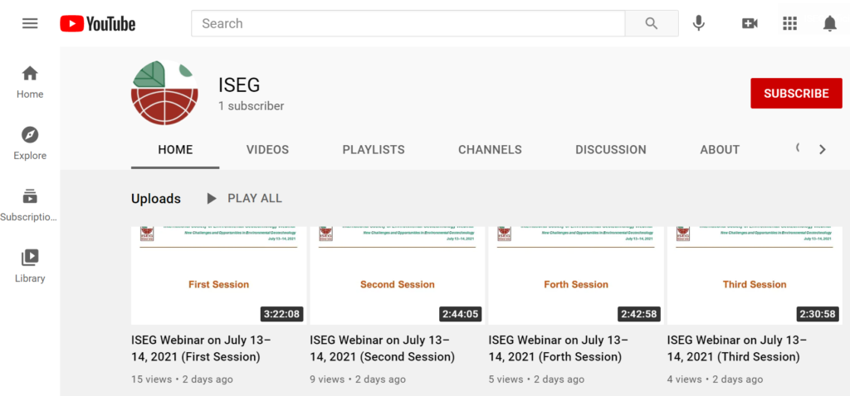The height and width of the screenshot is (396, 850).
Task: Click '9 views • 2 days ago' text
Action: [358, 379]
